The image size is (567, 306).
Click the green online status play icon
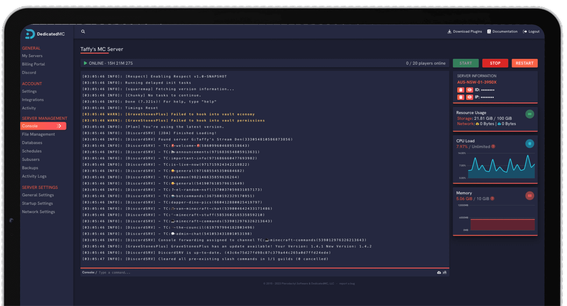pos(85,63)
